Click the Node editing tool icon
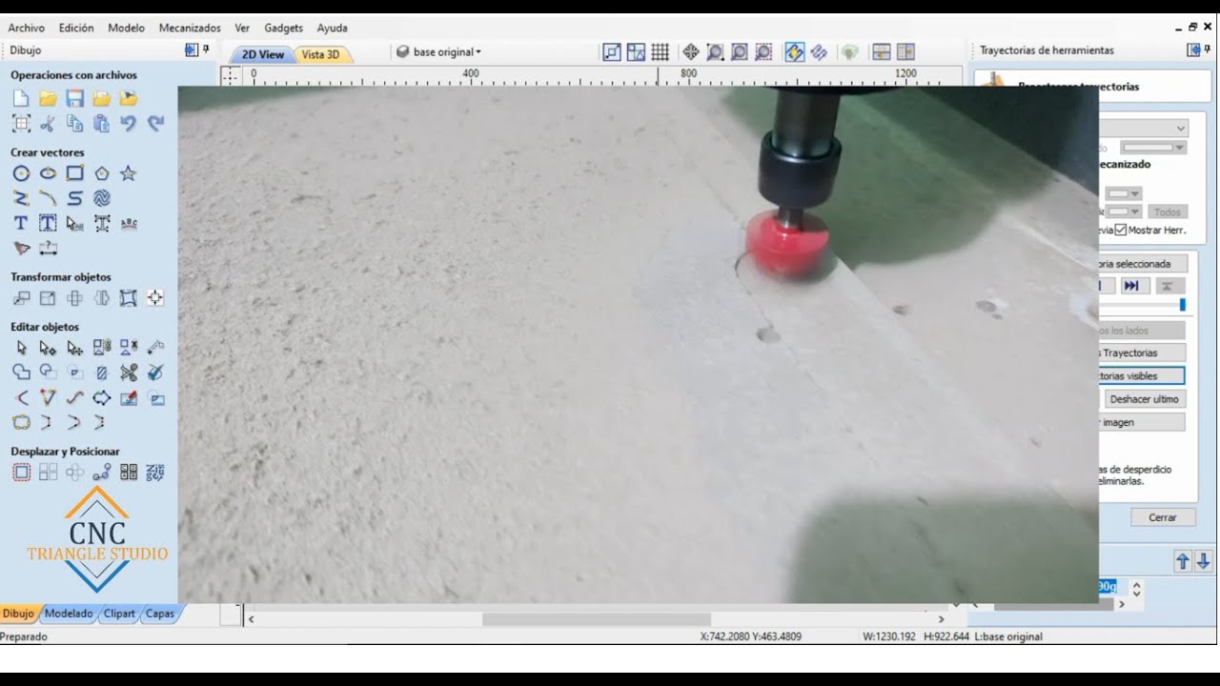Image resolution: width=1220 pixels, height=686 pixels. click(x=48, y=348)
